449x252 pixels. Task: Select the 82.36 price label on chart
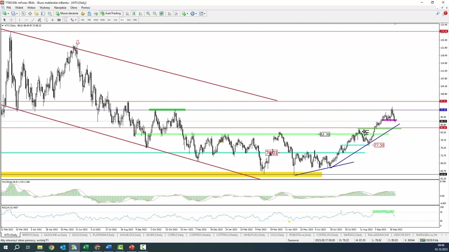pyautogui.click(x=325, y=134)
